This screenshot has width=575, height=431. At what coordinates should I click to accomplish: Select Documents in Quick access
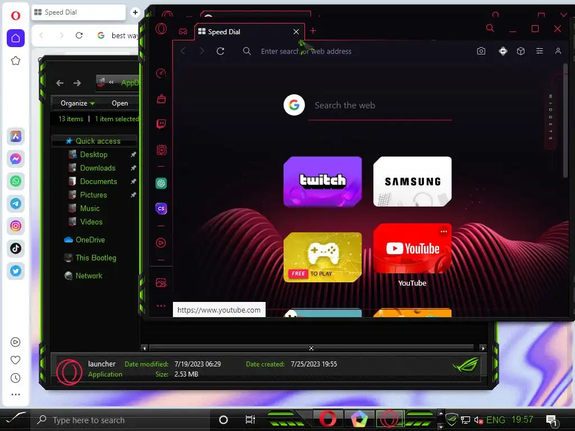pos(98,181)
